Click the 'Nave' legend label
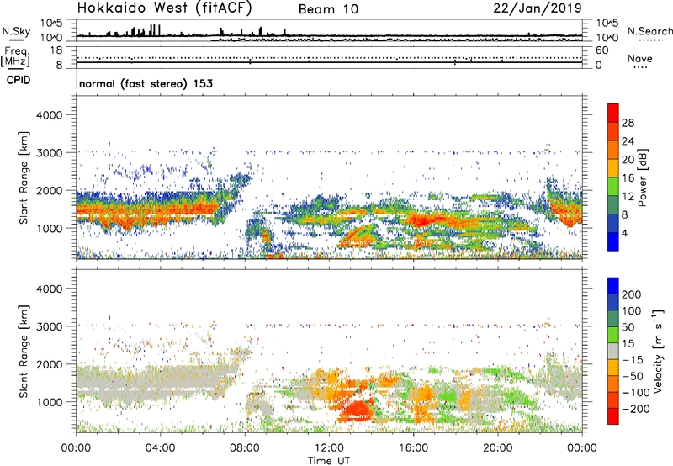This screenshot has width=673, height=466. [x=640, y=58]
